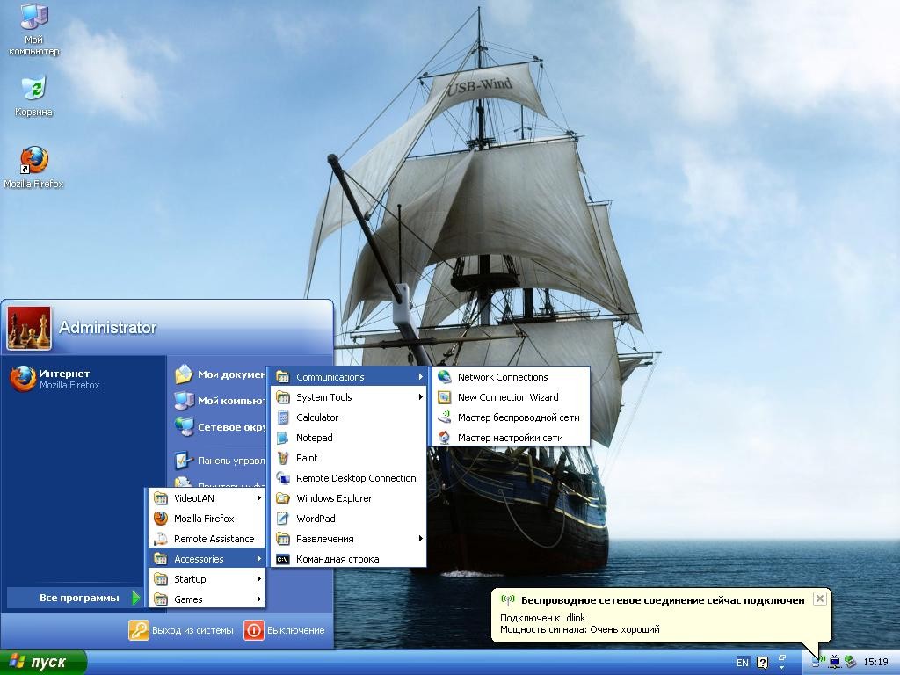This screenshot has height=675, width=900.
Task: Click the wireless balloon title text
Action: [663, 600]
